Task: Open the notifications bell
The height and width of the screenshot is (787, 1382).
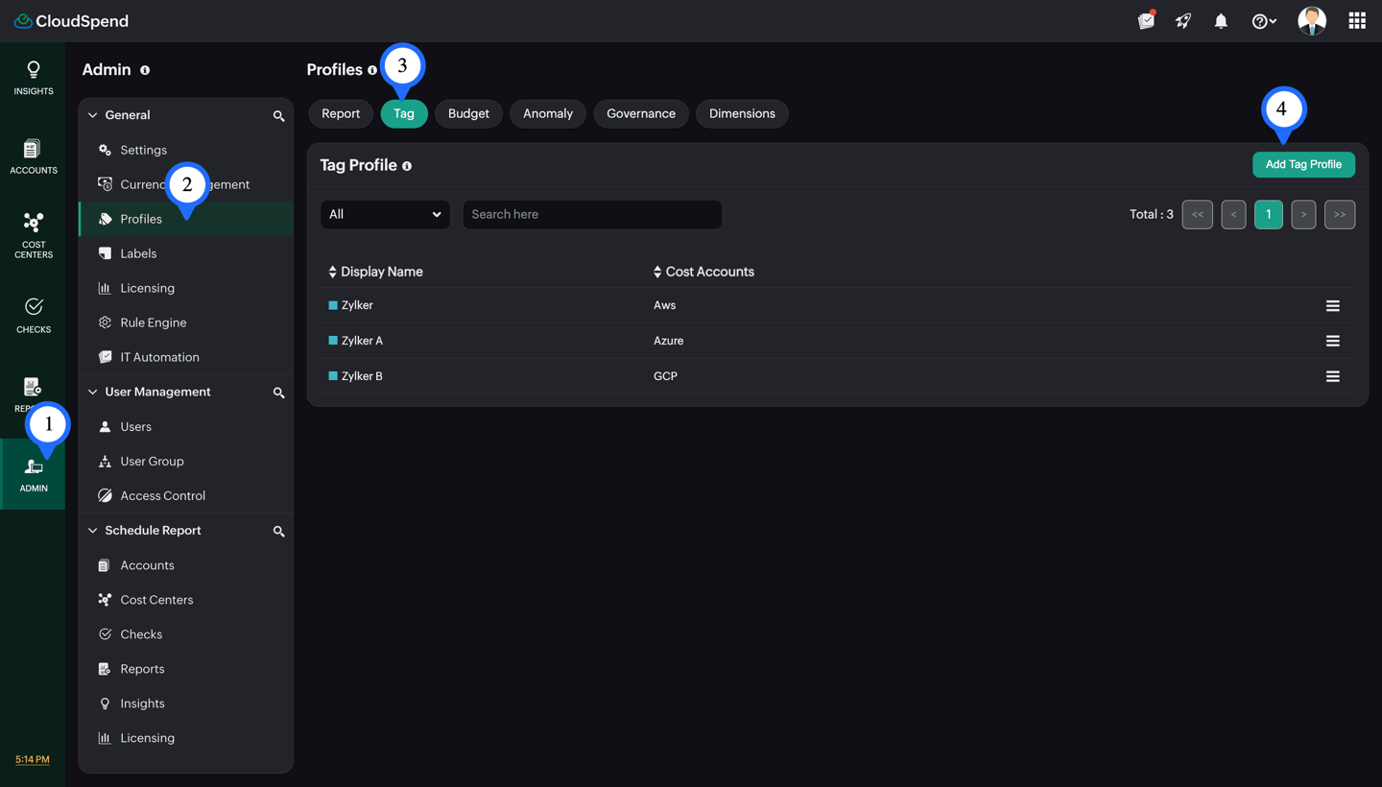Action: [x=1221, y=21]
